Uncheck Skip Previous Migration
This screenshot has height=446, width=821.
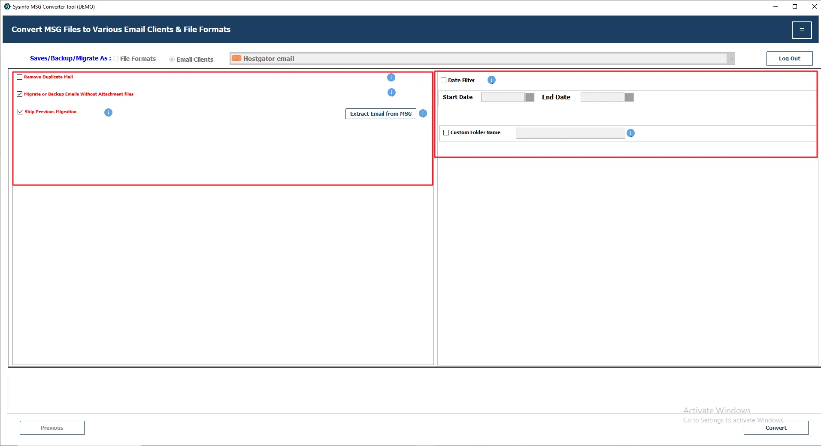(20, 111)
